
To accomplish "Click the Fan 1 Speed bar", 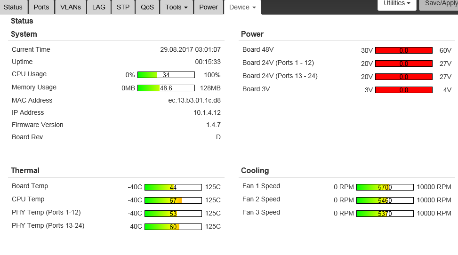I will click(385, 187).
